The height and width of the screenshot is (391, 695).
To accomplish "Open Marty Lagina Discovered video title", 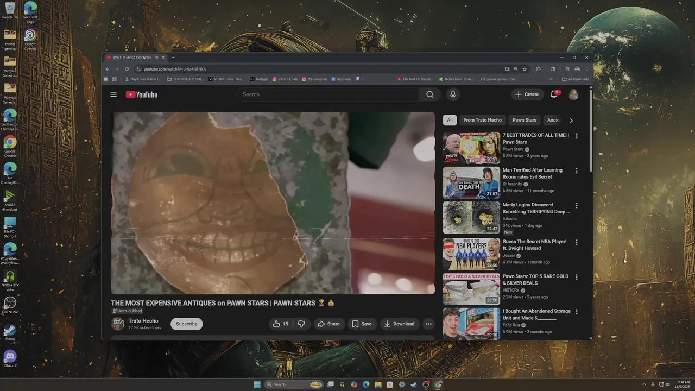I will 536,209.
